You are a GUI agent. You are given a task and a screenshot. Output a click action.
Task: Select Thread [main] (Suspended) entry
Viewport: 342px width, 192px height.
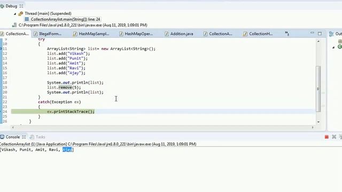pos(48,13)
